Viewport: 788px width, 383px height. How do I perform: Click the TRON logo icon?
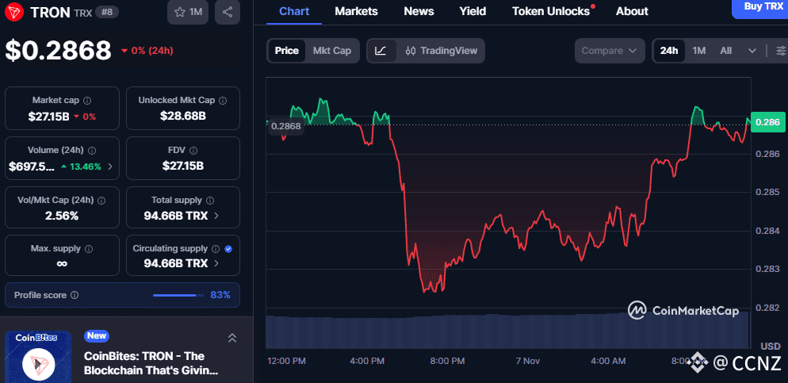tap(15, 12)
